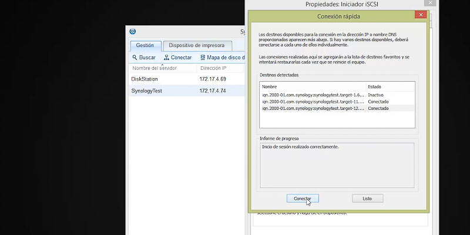Click the Informe de progreso text area
Screen dimensions: 470x235
337,165
